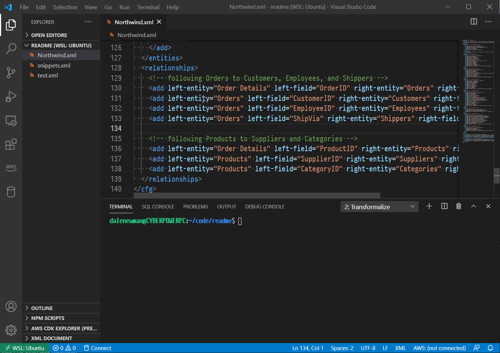Click AWS: (not connected) status item
Screen dimensions: 500x353
(439, 348)
